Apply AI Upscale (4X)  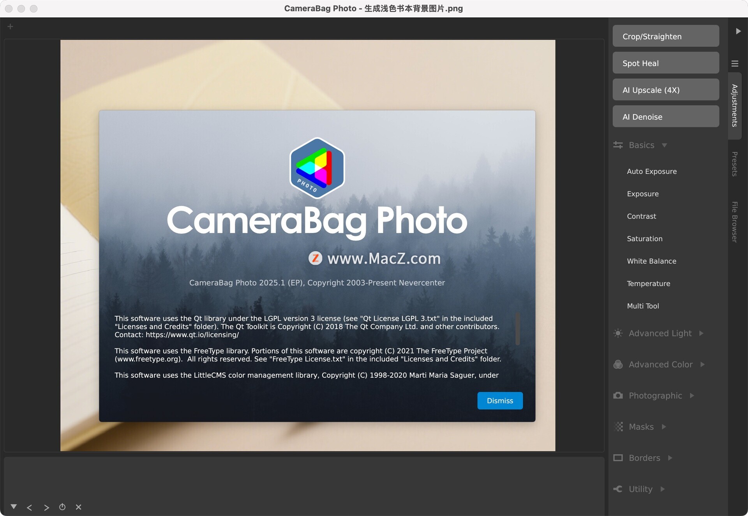tap(666, 90)
